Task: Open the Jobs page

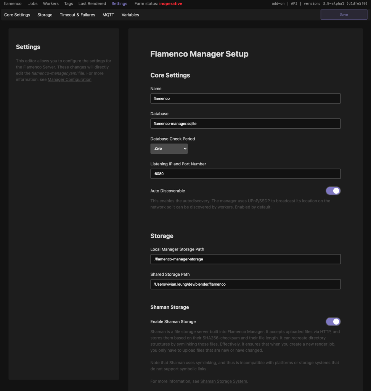Action: (33, 3)
